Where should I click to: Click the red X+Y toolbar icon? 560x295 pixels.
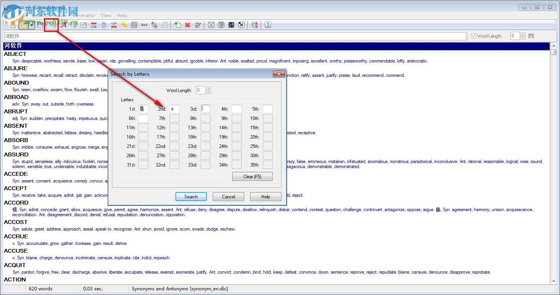pos(144,25)
